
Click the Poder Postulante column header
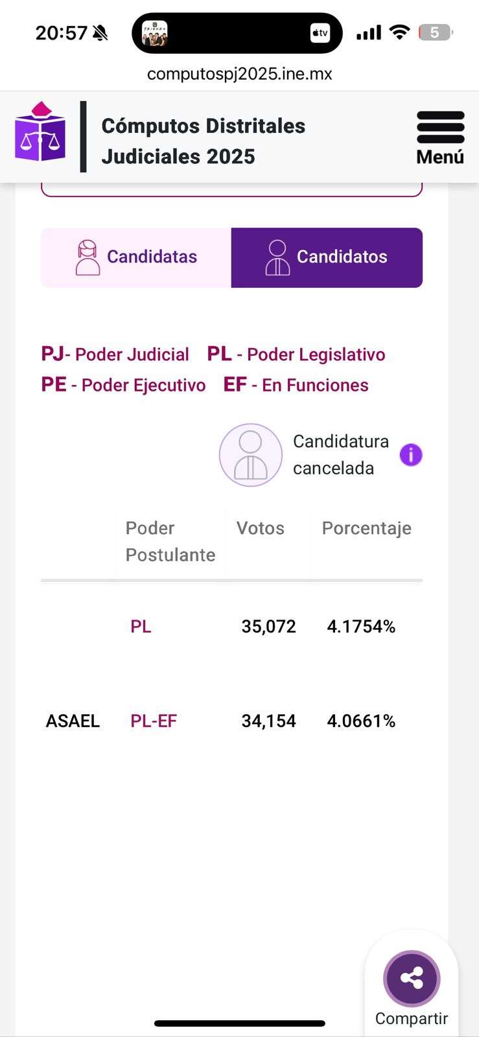[x=170, y=541]
